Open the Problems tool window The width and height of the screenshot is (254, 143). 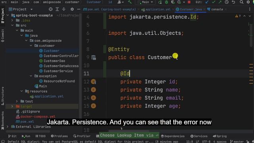click(x=59, y=136)
